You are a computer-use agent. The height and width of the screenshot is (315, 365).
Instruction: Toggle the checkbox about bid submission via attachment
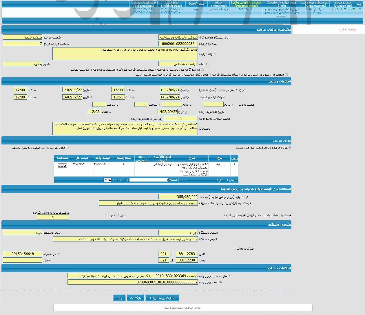[286, 74]
